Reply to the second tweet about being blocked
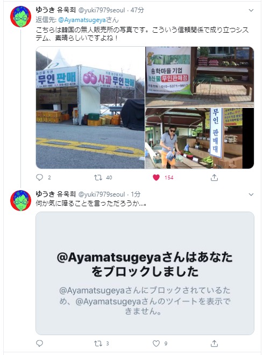263x355 pixels. 39,344
